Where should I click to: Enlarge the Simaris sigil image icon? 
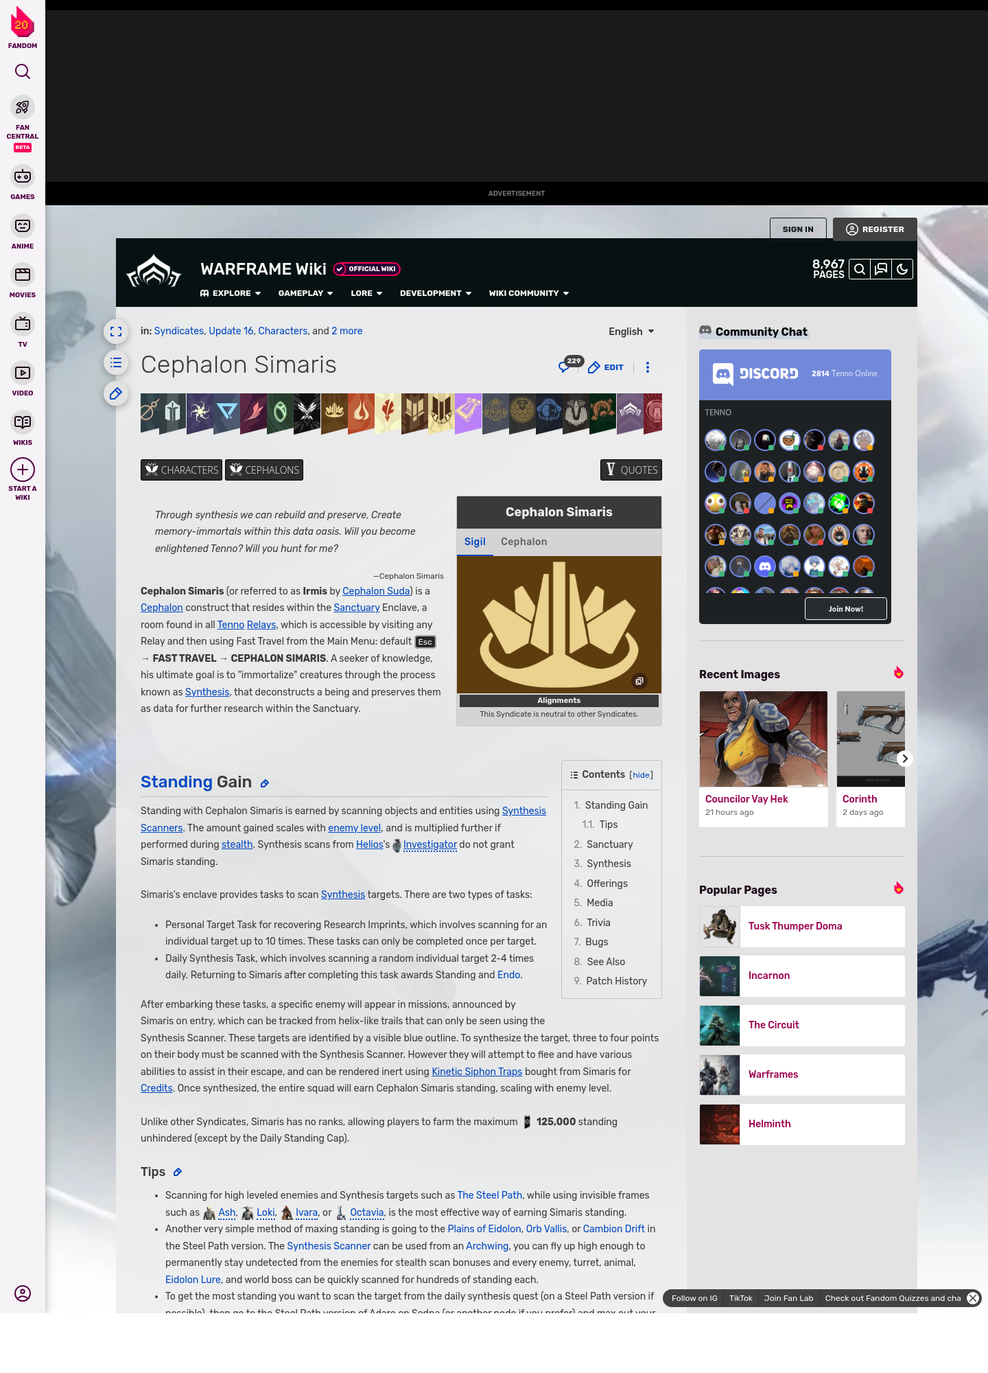pos(639,681)
